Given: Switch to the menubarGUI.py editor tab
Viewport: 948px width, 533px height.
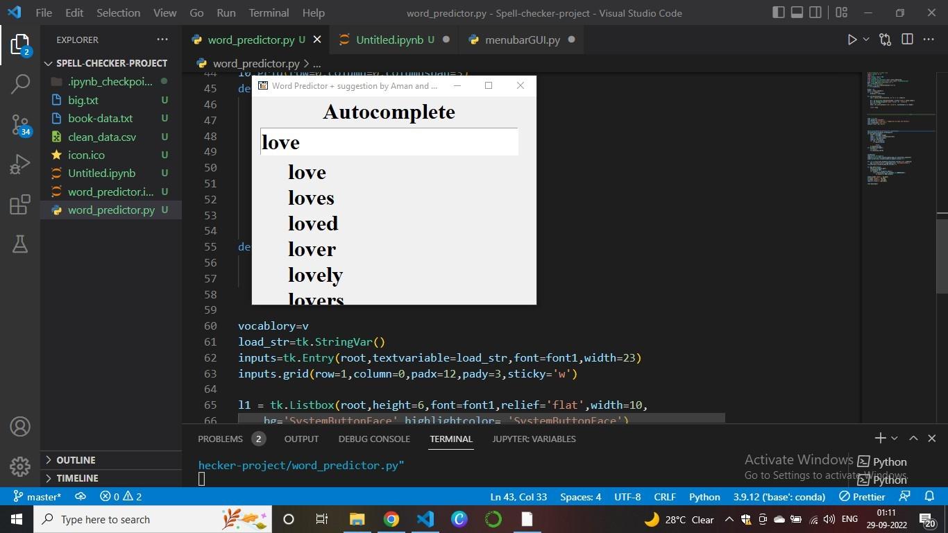Looking at the screenshot, I should pos(522,40).
